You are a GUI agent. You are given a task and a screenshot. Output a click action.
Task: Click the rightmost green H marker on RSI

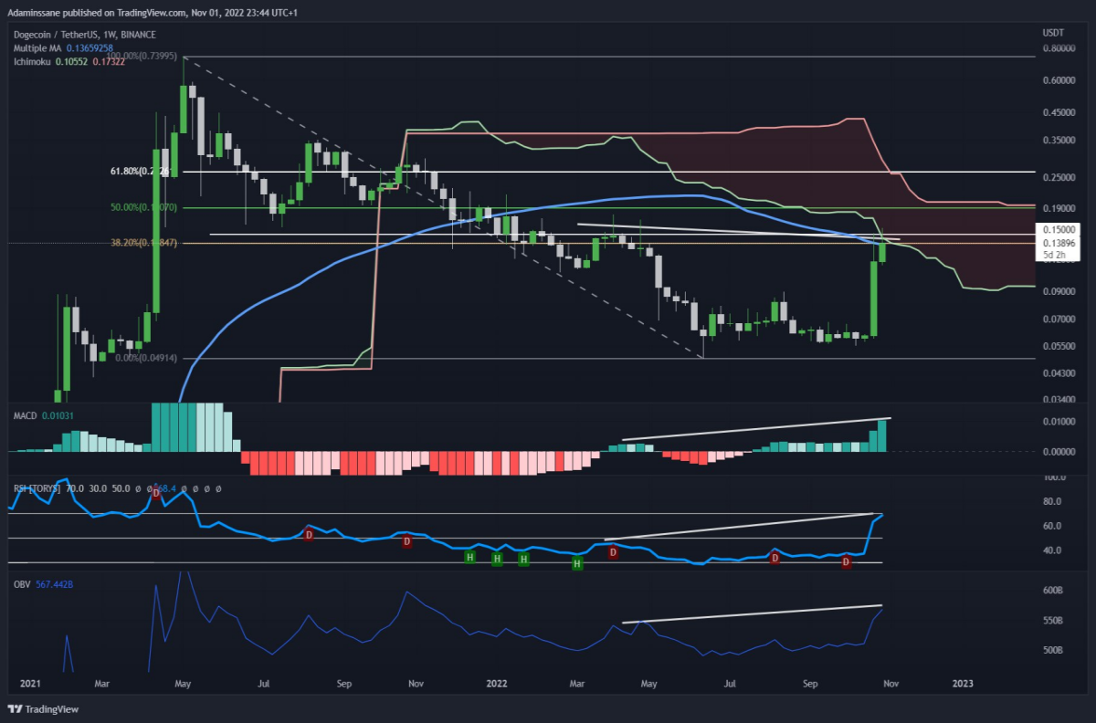(577, 565)
